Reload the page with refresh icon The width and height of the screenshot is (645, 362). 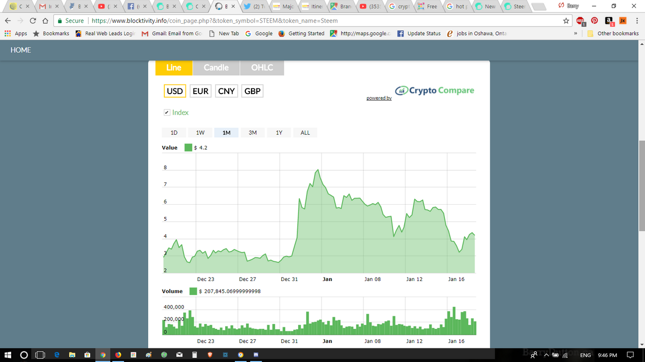click(x=33, y=21)
